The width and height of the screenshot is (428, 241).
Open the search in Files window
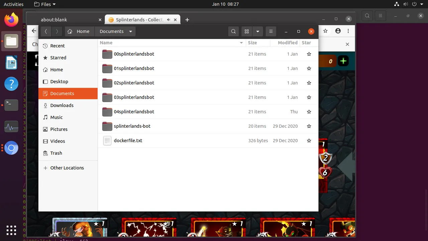coord(233,31)
